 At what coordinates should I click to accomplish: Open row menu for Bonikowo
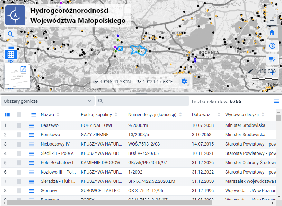coord(32,135)
